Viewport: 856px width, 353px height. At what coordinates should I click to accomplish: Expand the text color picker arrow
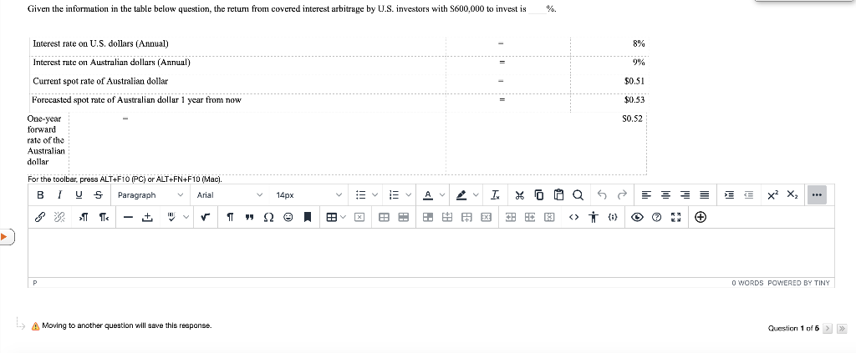442,195
